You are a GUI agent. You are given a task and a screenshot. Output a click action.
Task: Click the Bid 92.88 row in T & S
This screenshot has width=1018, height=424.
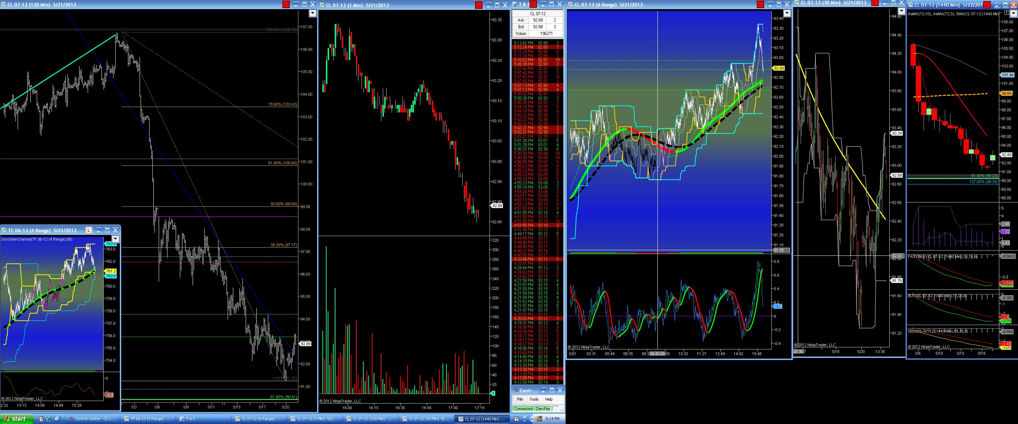537,27
